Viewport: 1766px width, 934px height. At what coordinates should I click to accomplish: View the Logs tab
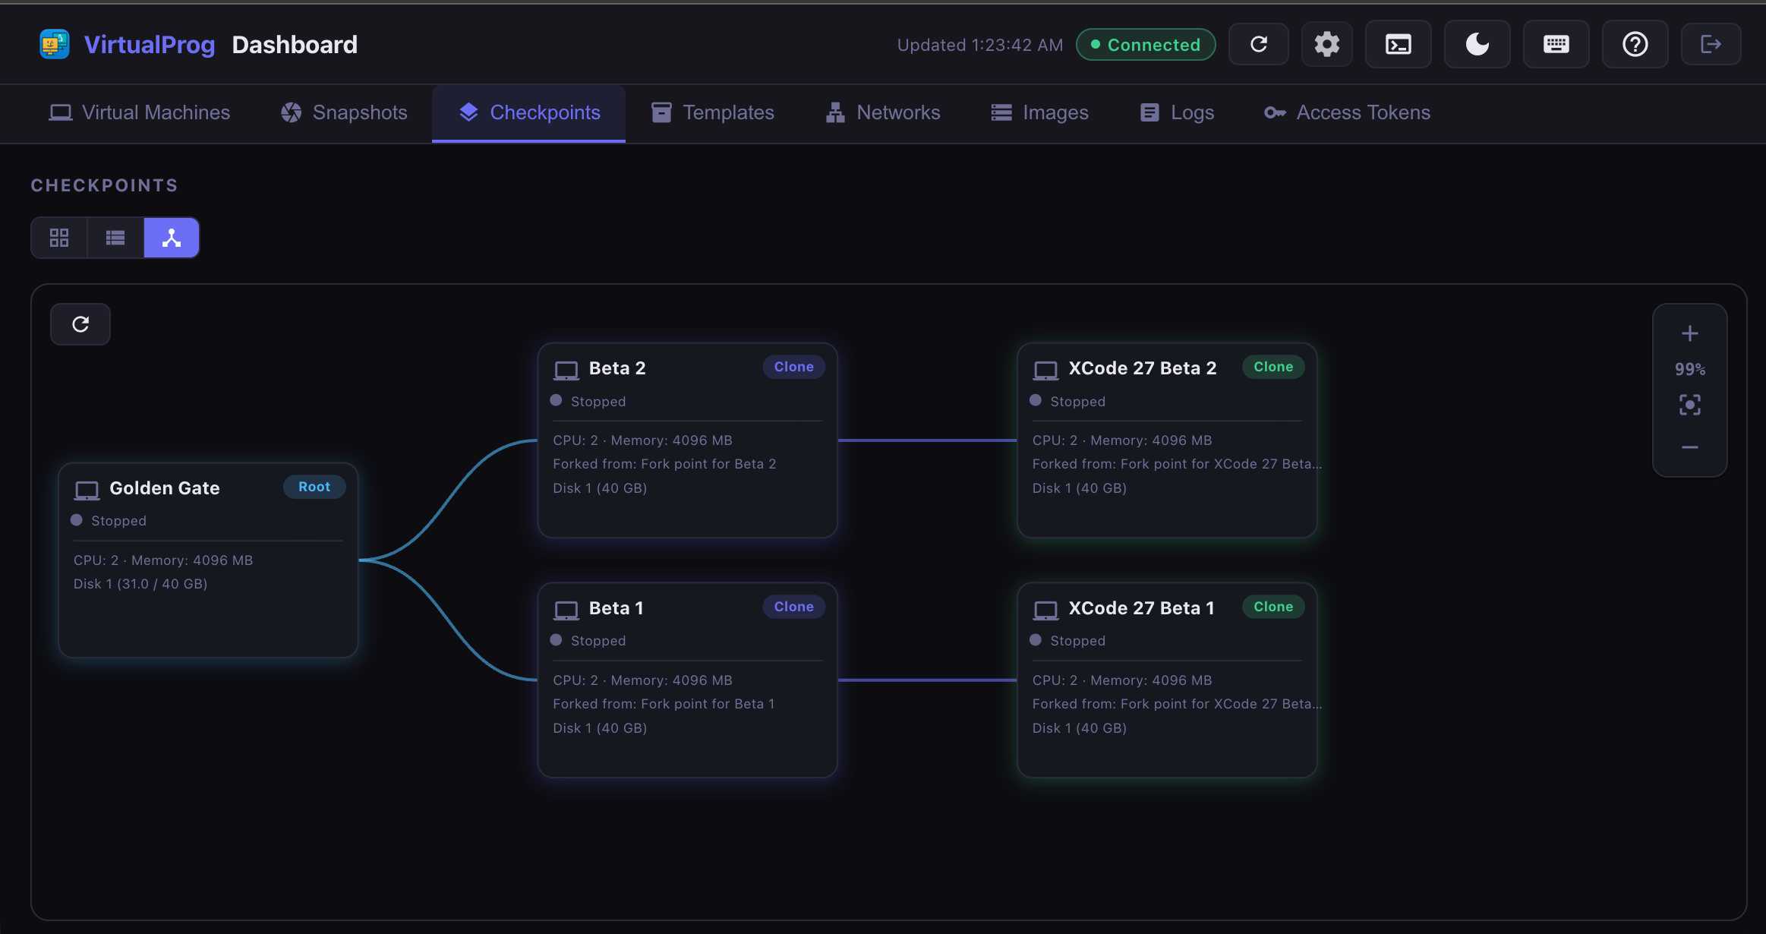[x=1177, y=112]
